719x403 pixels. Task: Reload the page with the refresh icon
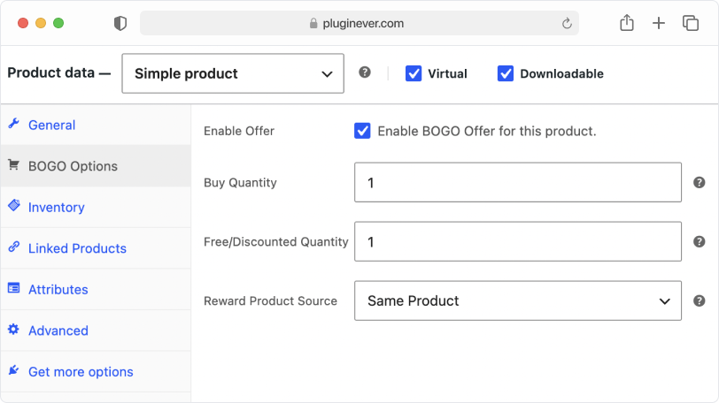pyautogui.click(x=567, y=23)
